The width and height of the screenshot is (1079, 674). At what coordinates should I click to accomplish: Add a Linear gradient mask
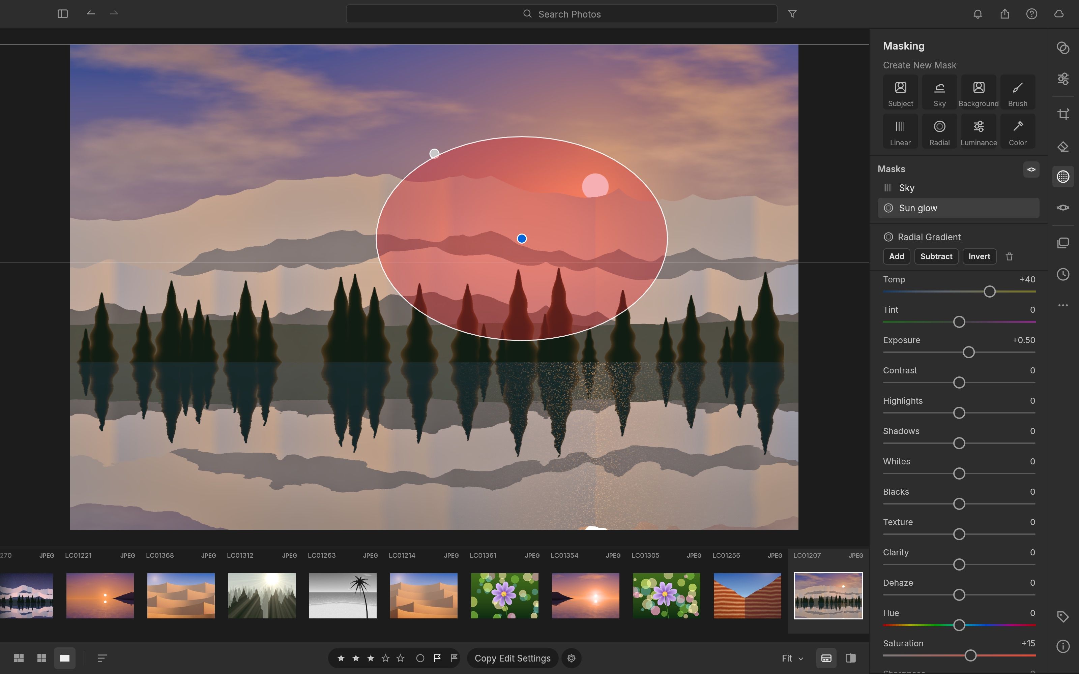(x=900, y=131)
